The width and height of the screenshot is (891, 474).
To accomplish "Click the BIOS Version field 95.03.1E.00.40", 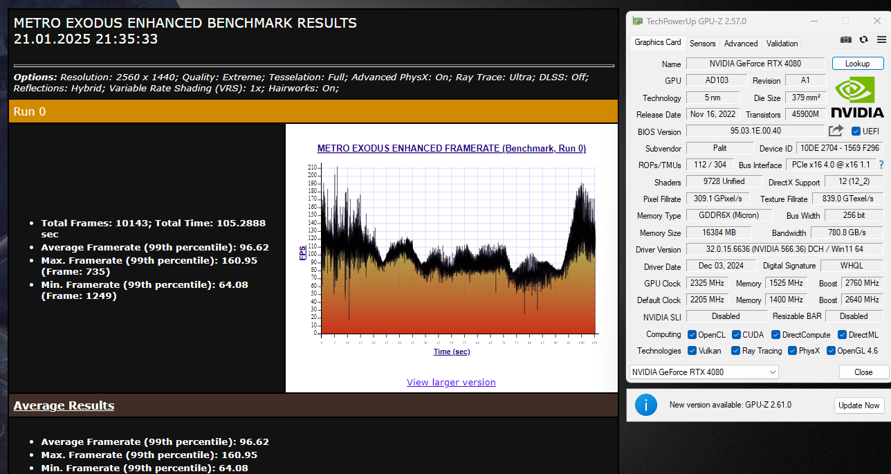I will 755,131.
